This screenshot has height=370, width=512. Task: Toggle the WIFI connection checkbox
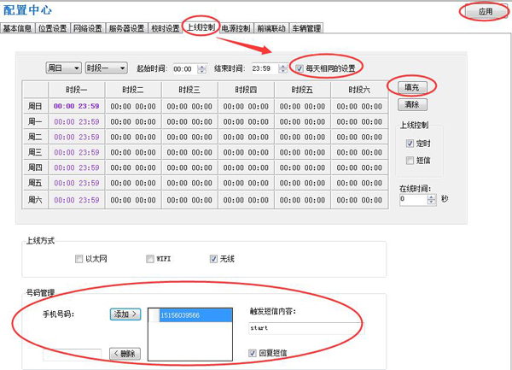coord(150,258)
